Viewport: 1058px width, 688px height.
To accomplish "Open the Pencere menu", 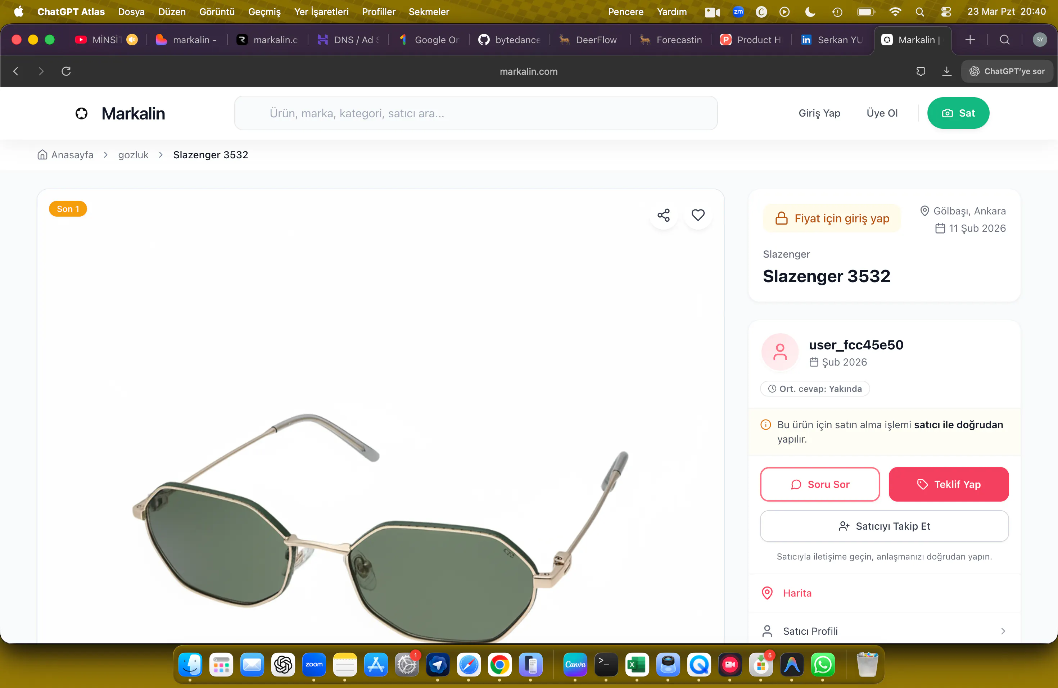I will click(625, 12).
